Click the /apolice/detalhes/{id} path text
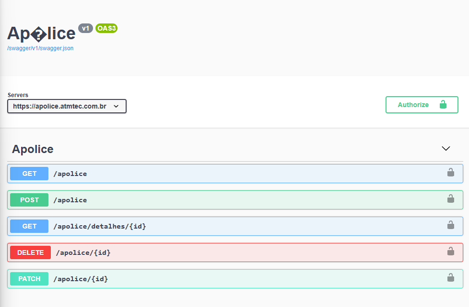This screenshot has width=469, height=307. (100, 226)
